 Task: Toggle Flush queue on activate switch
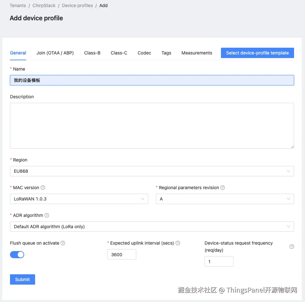17,255
